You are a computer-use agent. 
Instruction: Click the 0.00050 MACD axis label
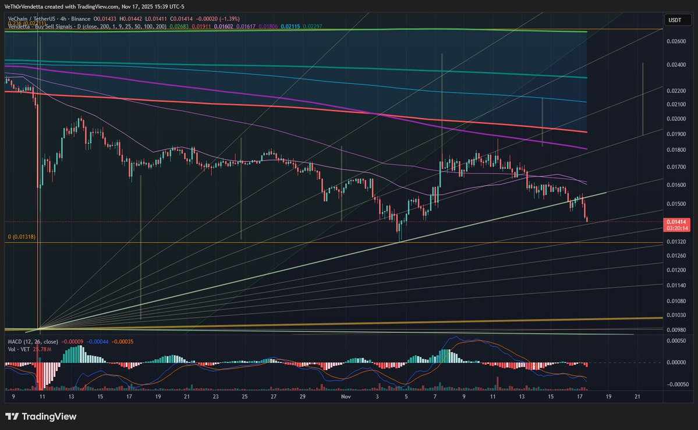(676, 341)
